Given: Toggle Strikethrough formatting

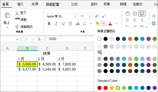Looking at the screenshot, I should [x=77, y=24].
